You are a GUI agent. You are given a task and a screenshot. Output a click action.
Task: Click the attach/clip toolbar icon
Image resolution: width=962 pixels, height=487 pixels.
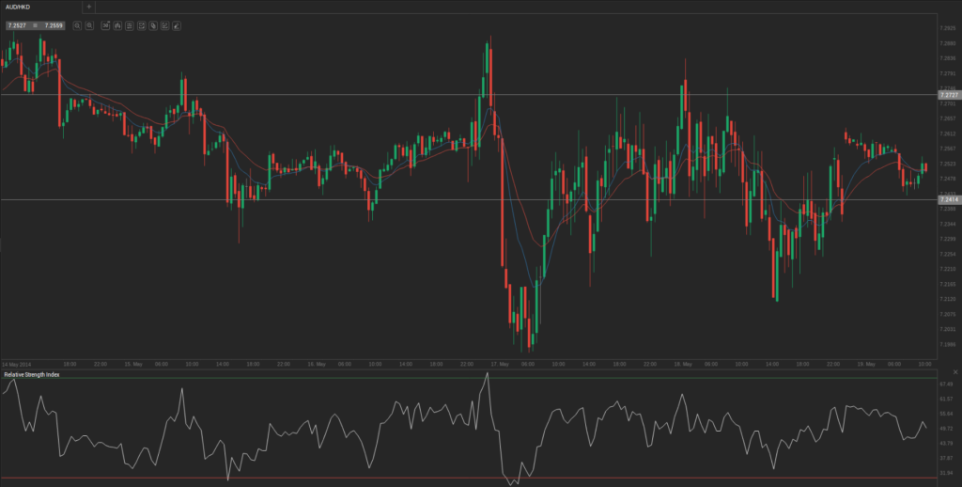(153, 25)
